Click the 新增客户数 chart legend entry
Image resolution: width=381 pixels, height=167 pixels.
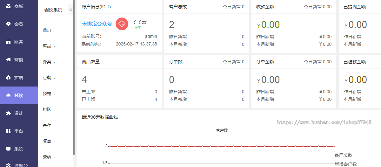point(346,164)
